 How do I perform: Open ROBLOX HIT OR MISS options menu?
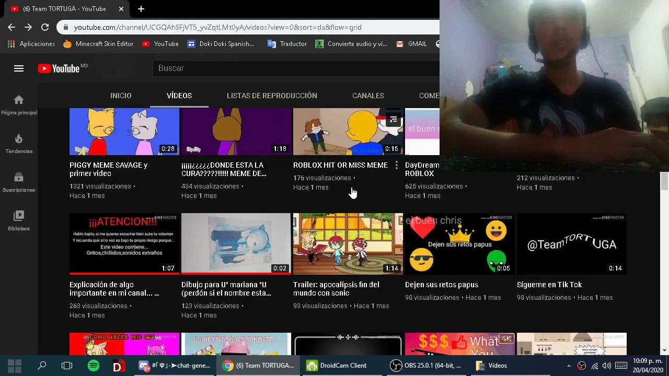pyautogui.click(x=397, y=166)
